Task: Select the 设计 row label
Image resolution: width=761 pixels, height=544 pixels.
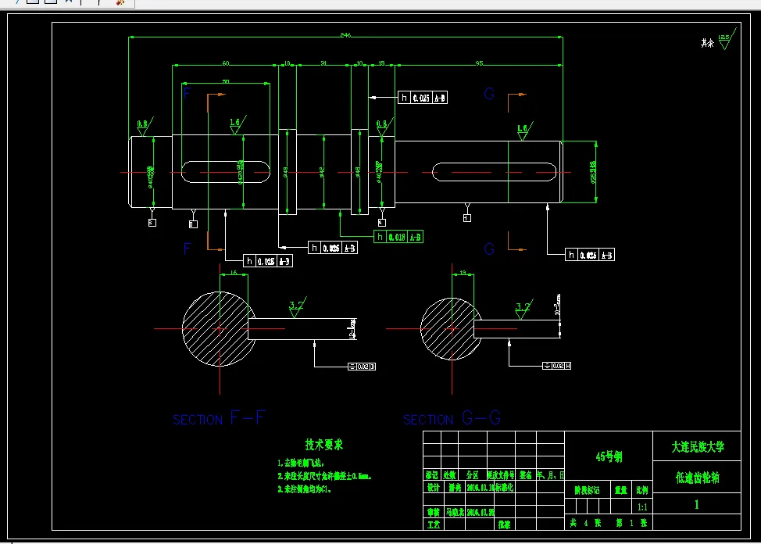Action: pyautogui.click(x=433, y=487)
